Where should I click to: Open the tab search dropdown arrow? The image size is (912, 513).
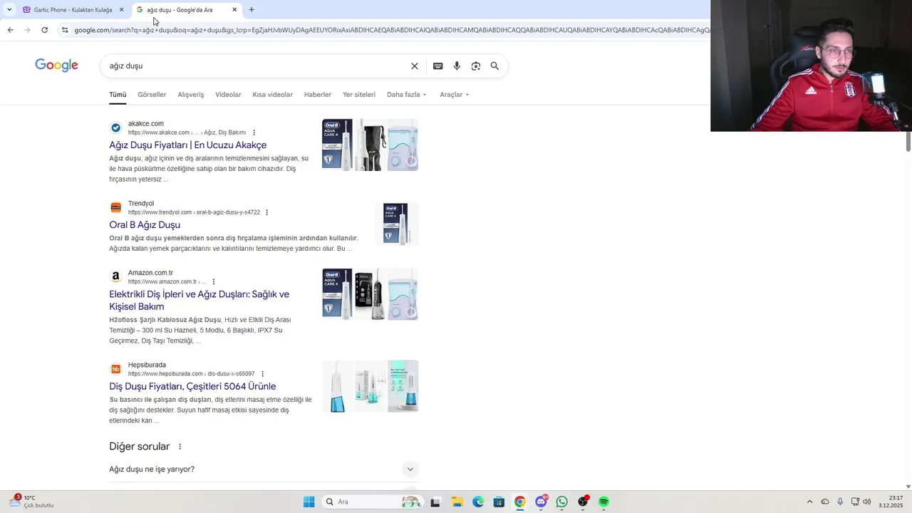coord(9,10)
